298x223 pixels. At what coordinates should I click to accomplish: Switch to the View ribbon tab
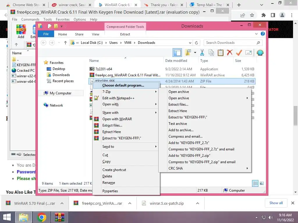click(x=95, y=34)
